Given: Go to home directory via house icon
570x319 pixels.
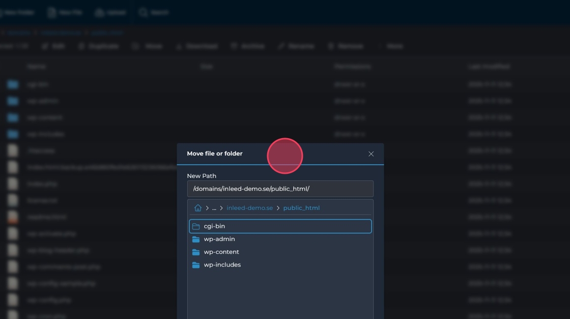Looking at the screenshot, I should tap(198, 208).
